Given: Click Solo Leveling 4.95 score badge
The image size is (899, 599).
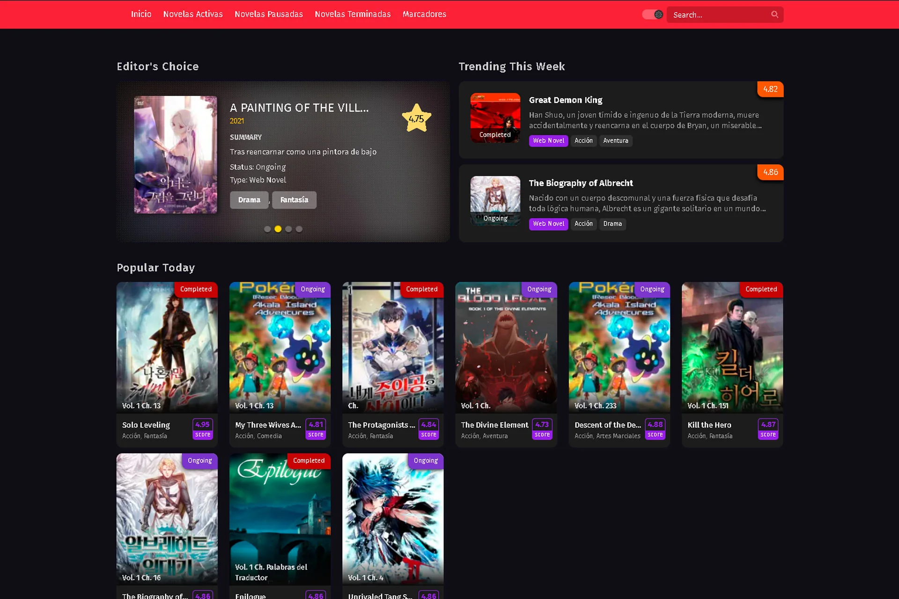Looking at the screenshot, I should click(x=203, y=429).
